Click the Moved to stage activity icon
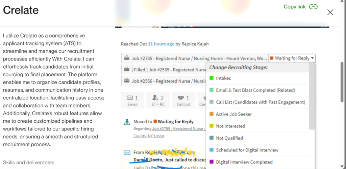This screenshot has height=169, width=346. 127,122
